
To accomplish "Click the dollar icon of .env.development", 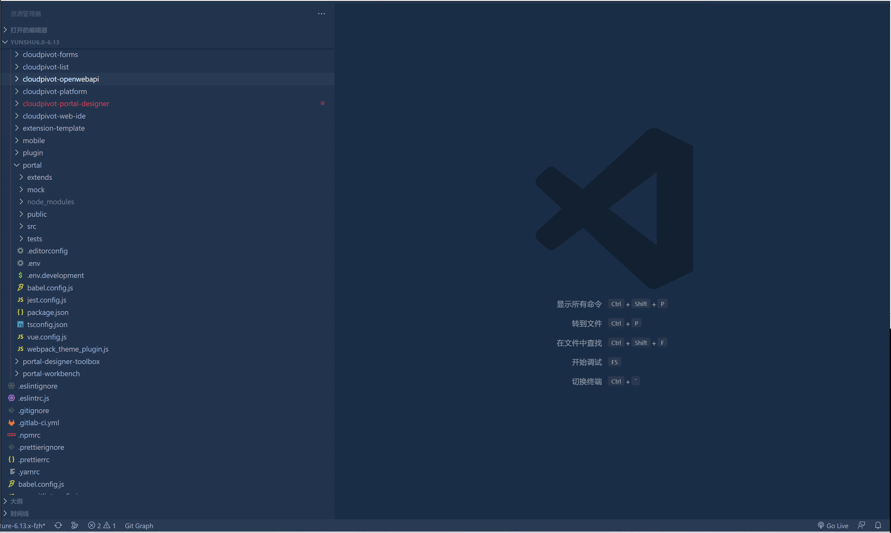I will click(20, 275).
